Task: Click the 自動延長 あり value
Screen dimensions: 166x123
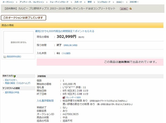Action: [x=65, y=111]
